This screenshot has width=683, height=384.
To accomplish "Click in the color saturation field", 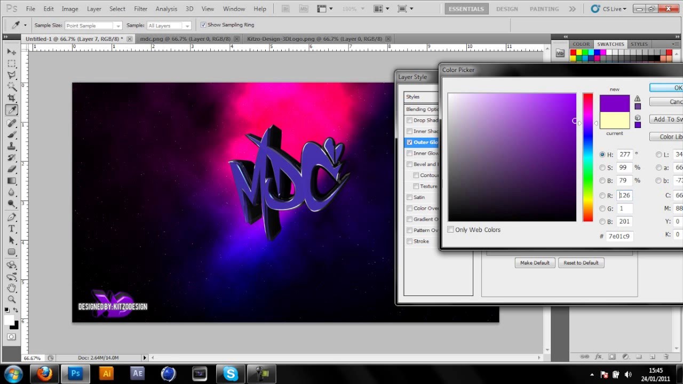I will (512, 157).
